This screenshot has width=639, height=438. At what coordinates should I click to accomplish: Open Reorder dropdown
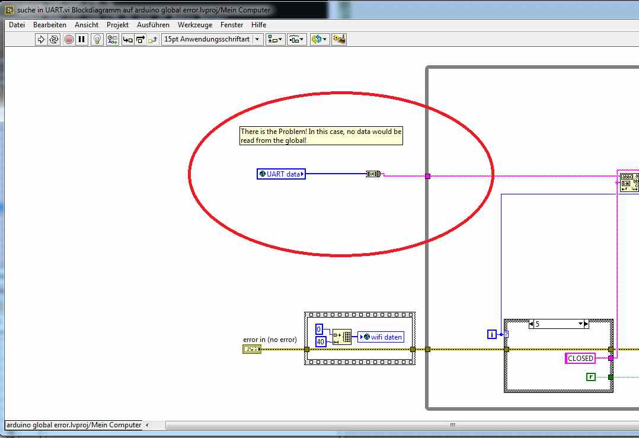click(319, 40)
